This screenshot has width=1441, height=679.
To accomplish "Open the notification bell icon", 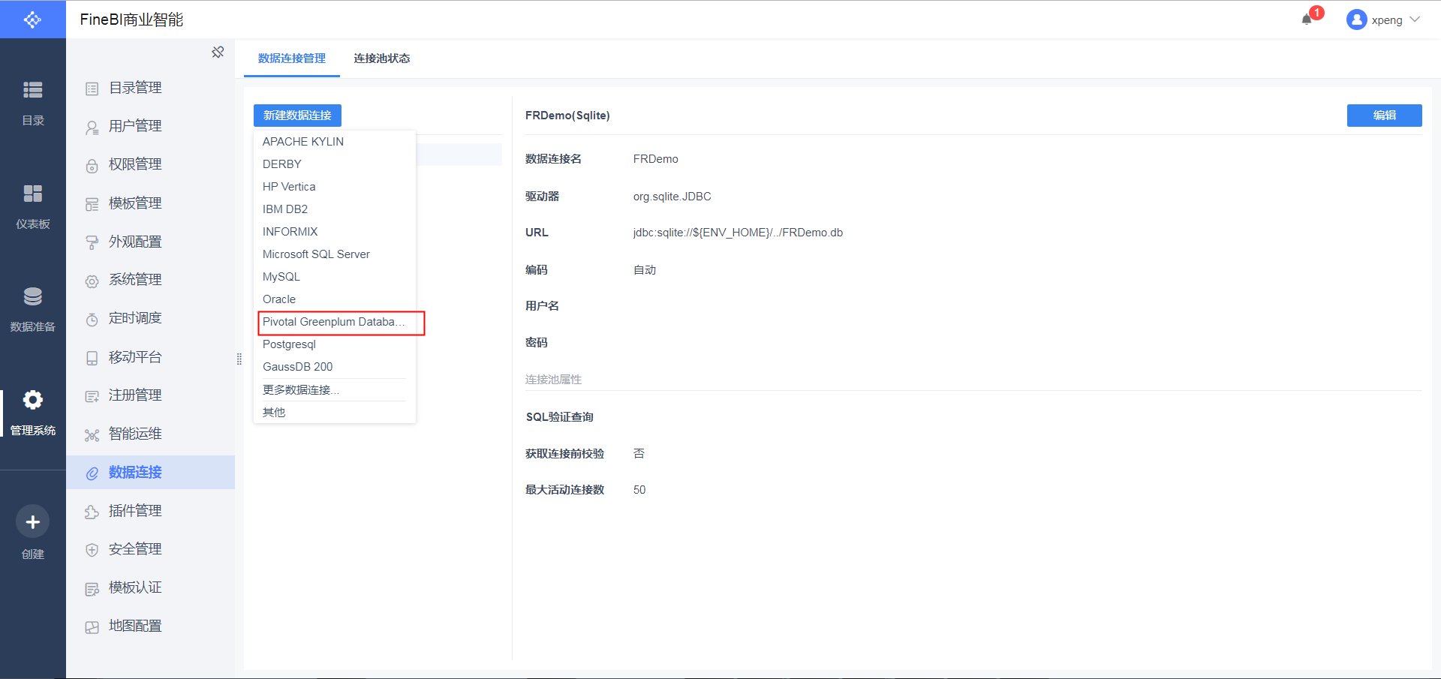I will coord(1307,20).
